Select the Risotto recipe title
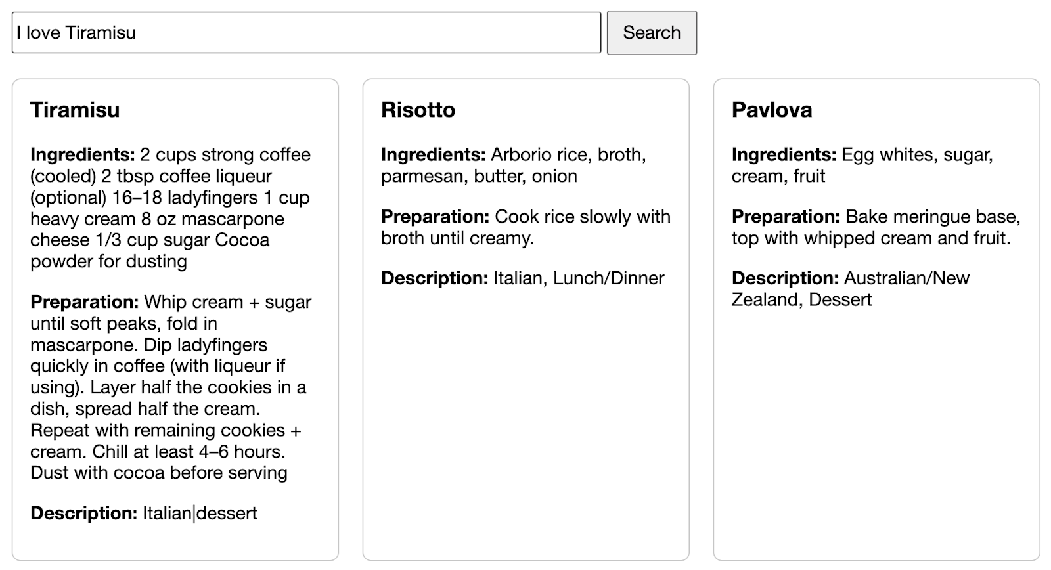Screen dimensions: 1051x570 (418, 110)
